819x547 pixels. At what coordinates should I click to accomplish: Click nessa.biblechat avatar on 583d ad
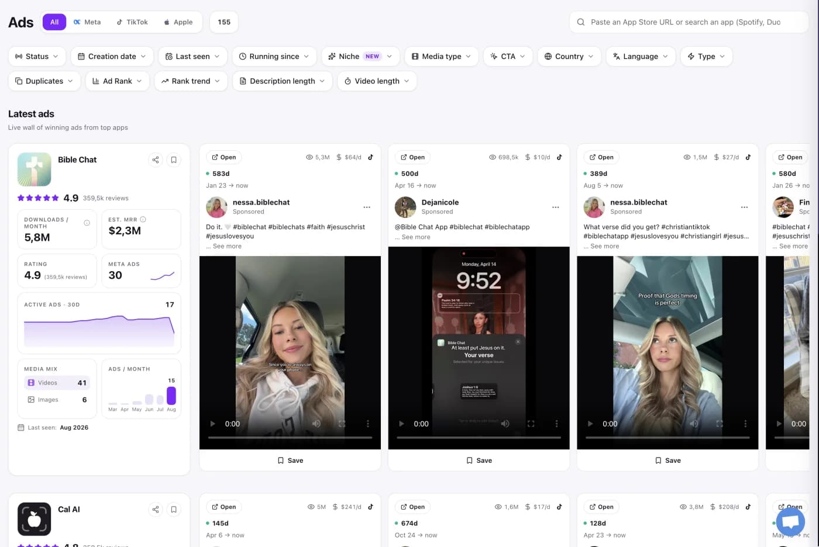216,207
